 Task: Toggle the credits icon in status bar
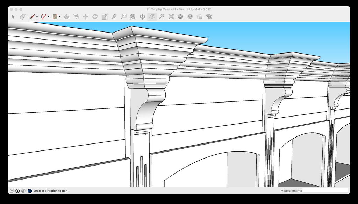(x=17, y=191)
